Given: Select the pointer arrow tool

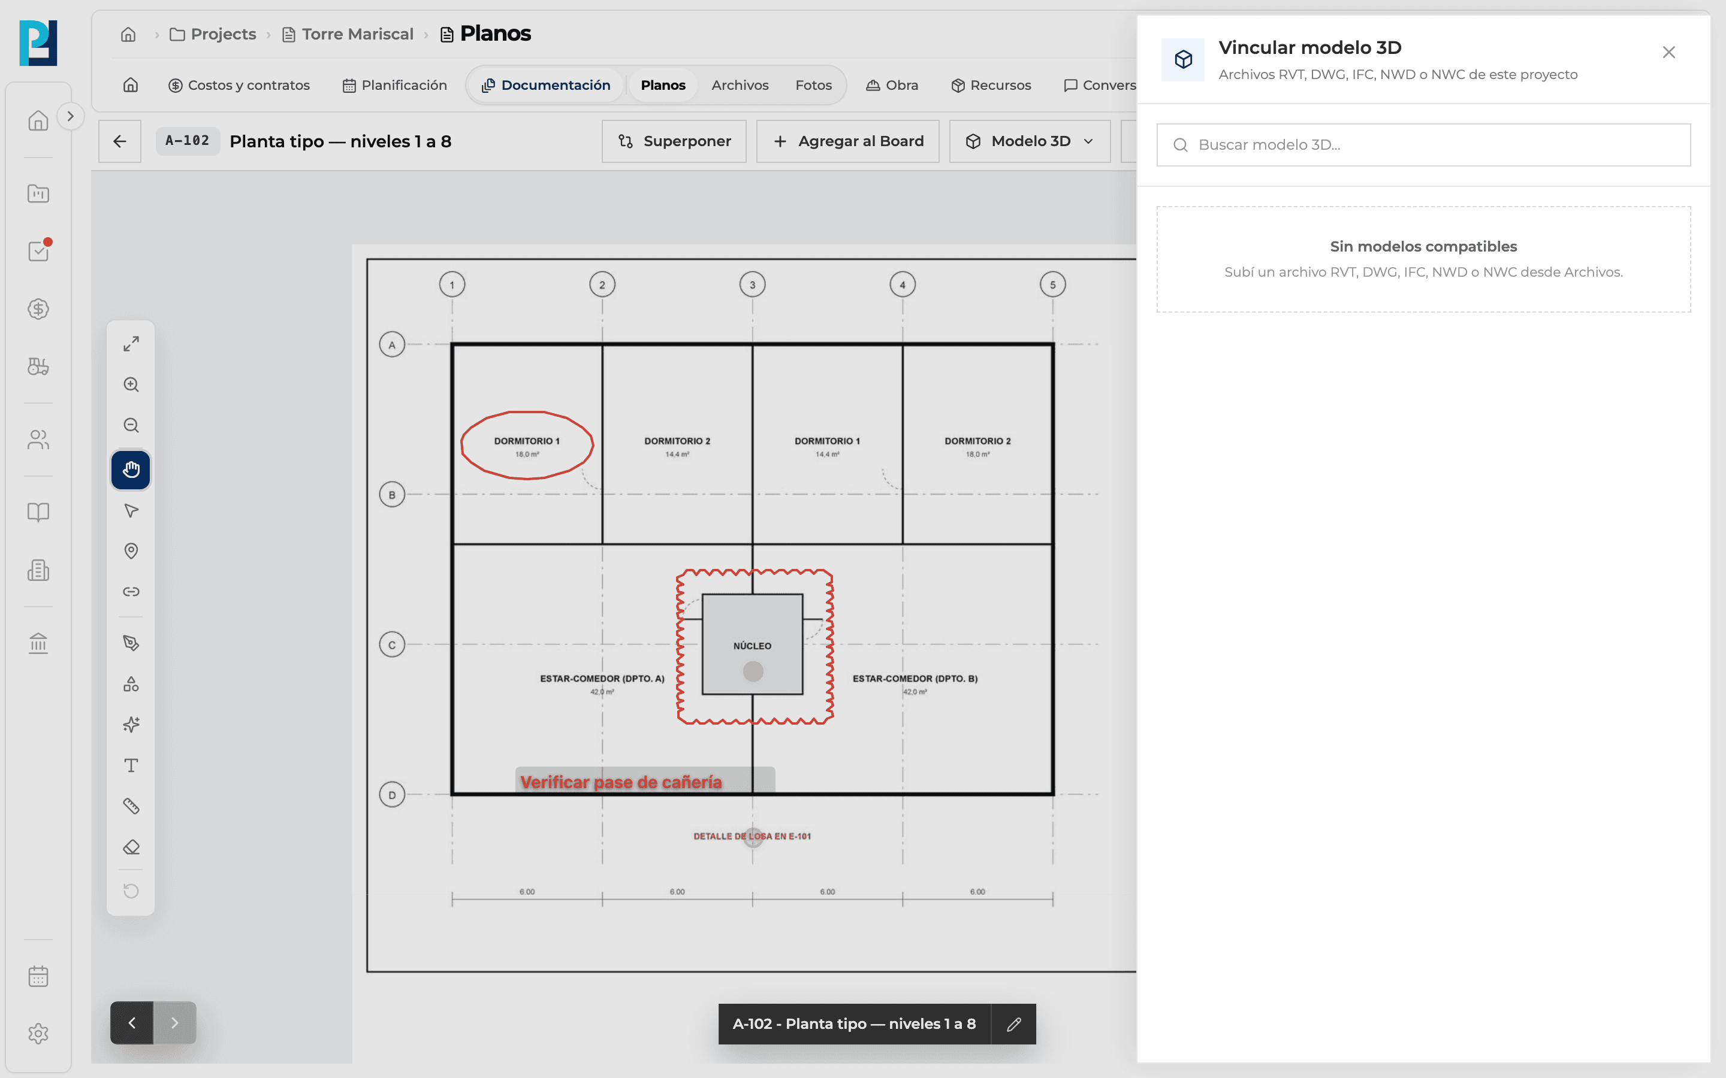Looking at the screenshot, I should 131,510.
